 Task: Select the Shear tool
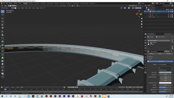pyautogui.click(x=2, y=73)
